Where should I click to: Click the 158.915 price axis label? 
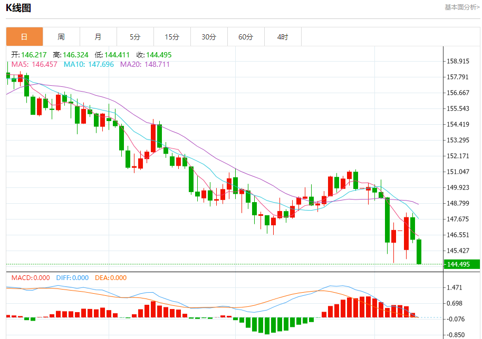pos(458,62)
